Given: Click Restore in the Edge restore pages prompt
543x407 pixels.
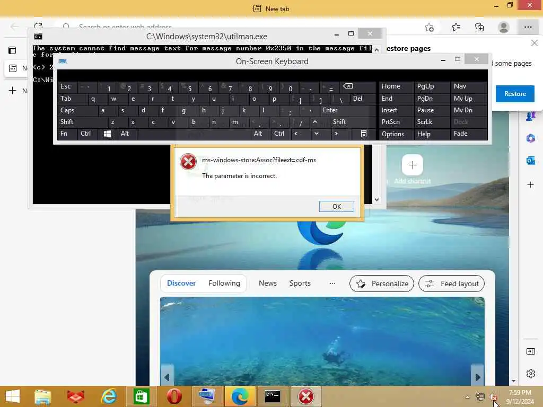Looking at the screenshot, I should [x=514, y=94].
